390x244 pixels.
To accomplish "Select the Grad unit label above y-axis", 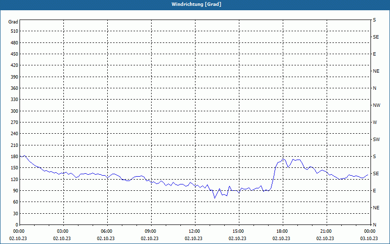I will pyautogui.click(x=13, y=22).
